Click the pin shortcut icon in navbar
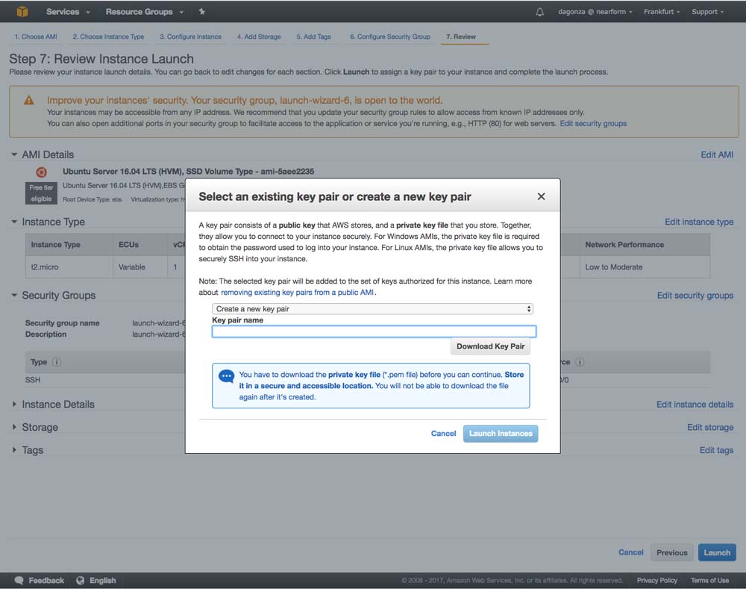Viewport: 746px width, 589px height. click(202, 12)
